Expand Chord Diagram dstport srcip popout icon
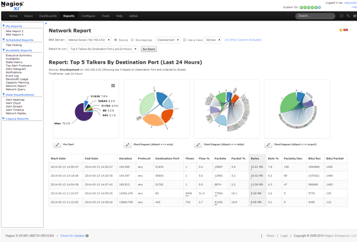357x242 pixels. click(127, 144)
